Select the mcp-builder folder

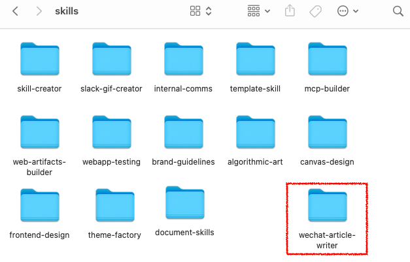[x=327, y=59]
